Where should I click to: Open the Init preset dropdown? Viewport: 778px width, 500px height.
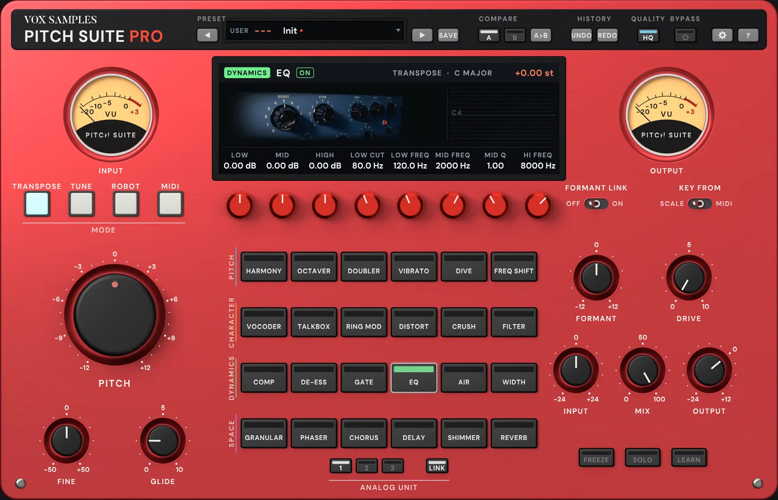coord(315,31)
